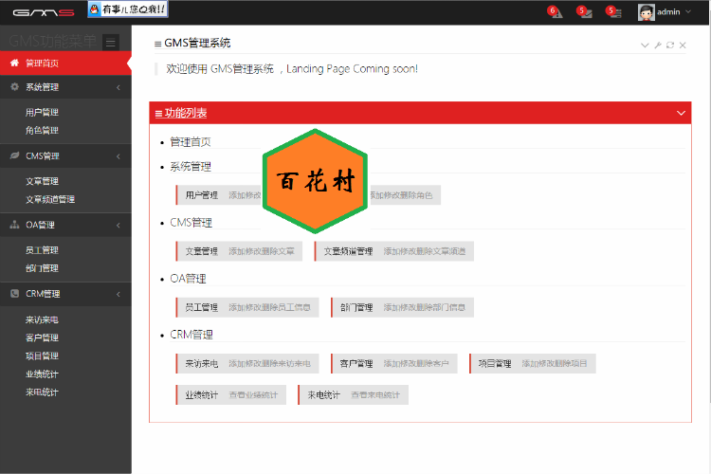Open 员工管理 card in function list

[247, 307]
